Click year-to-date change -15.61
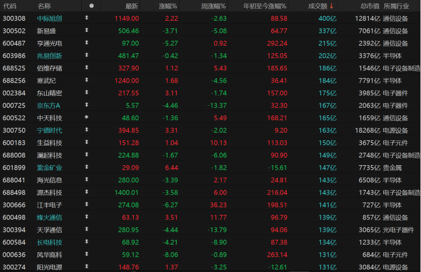The image size is (421, 272). pyautogui.click(x=278, y=168)
